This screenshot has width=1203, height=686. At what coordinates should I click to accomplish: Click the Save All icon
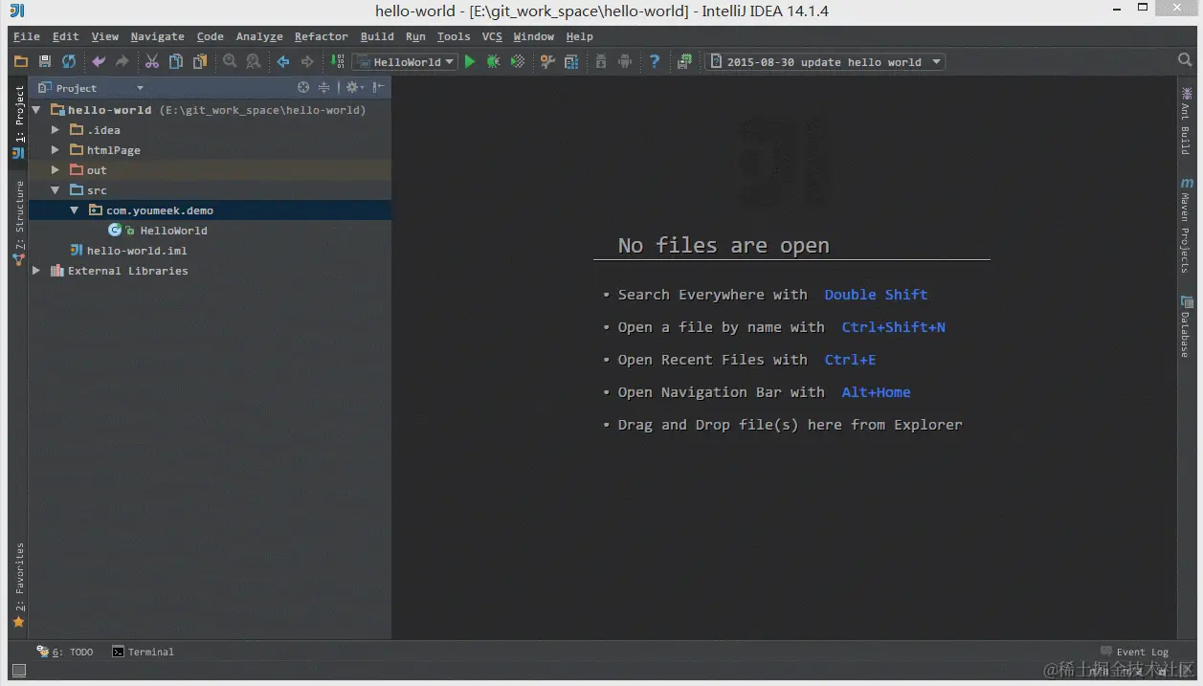(x=43, y=60)
